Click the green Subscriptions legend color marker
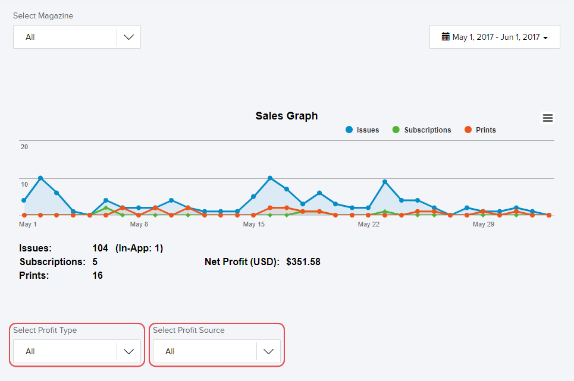574x381 pixels. point(396,130)
